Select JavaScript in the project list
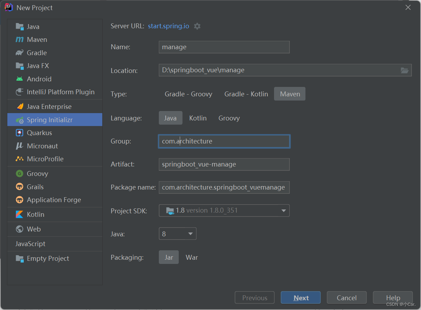 [55, 244]
